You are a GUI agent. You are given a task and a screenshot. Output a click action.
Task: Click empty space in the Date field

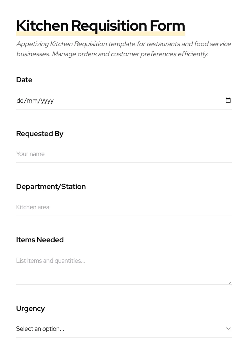coord(135,101)
